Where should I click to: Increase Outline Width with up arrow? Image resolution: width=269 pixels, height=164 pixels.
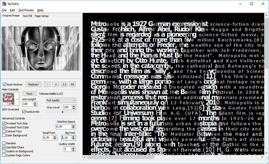(x=73, y=148)
